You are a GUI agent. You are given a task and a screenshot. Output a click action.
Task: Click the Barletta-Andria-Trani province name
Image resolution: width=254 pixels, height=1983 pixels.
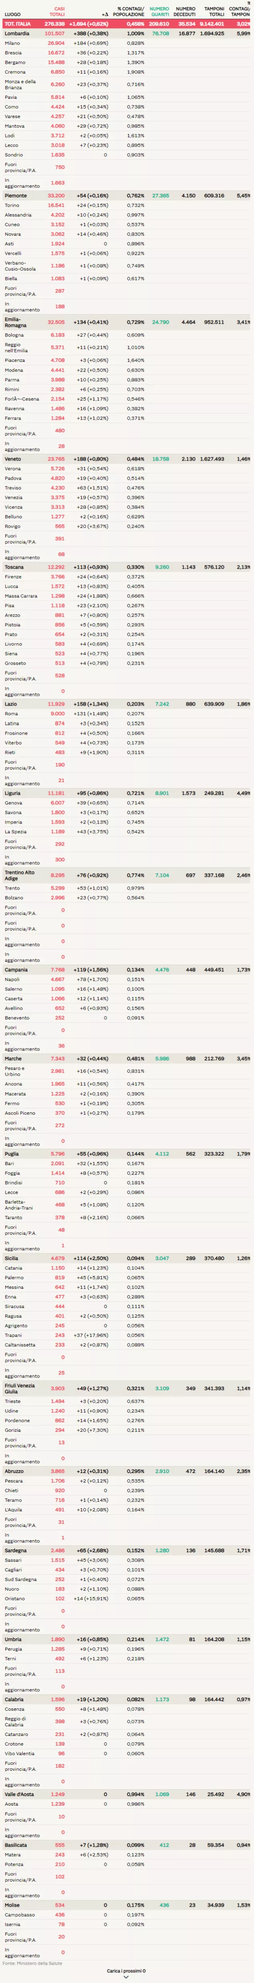(19, 1205)
